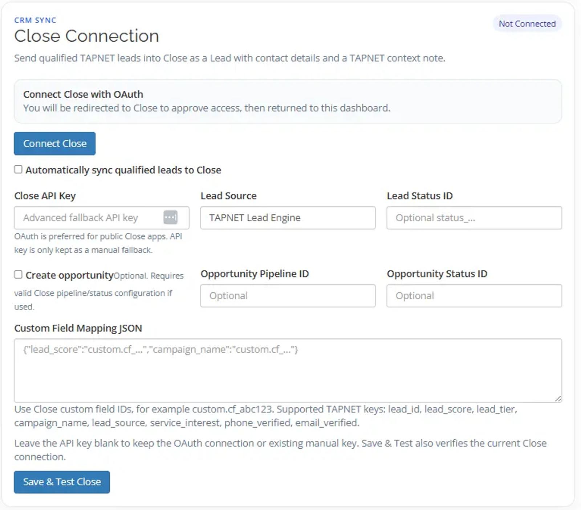Click the Lead Source label
The height and width of the screenshot is (510, 581).
(228, 196)
